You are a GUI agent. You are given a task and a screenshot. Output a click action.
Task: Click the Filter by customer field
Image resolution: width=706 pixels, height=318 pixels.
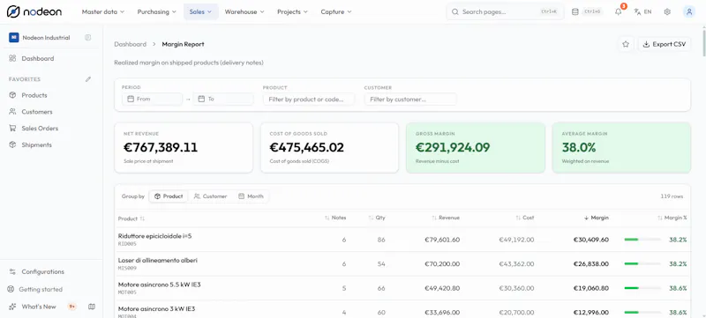click(410, 100)
